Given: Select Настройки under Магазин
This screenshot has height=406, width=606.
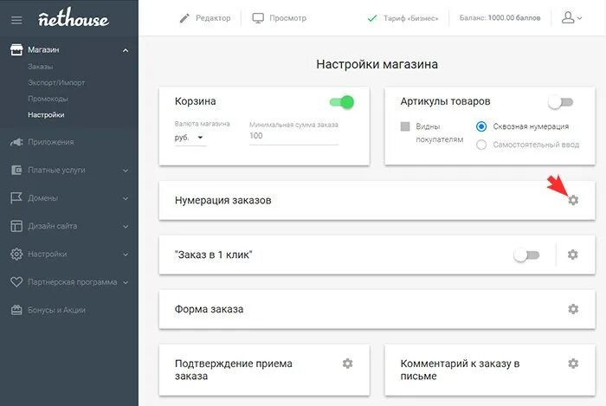Looking at the screenshot, I should coord(46,115).
